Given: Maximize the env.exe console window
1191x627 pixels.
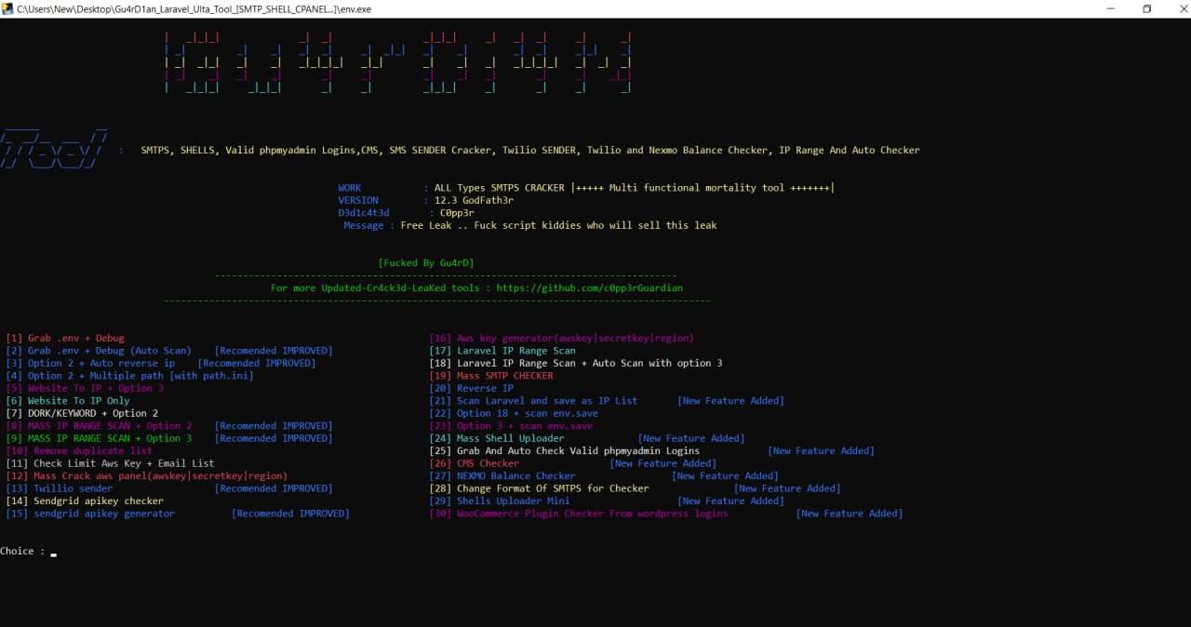Looking at the screenshot, I should (1146, 8).
